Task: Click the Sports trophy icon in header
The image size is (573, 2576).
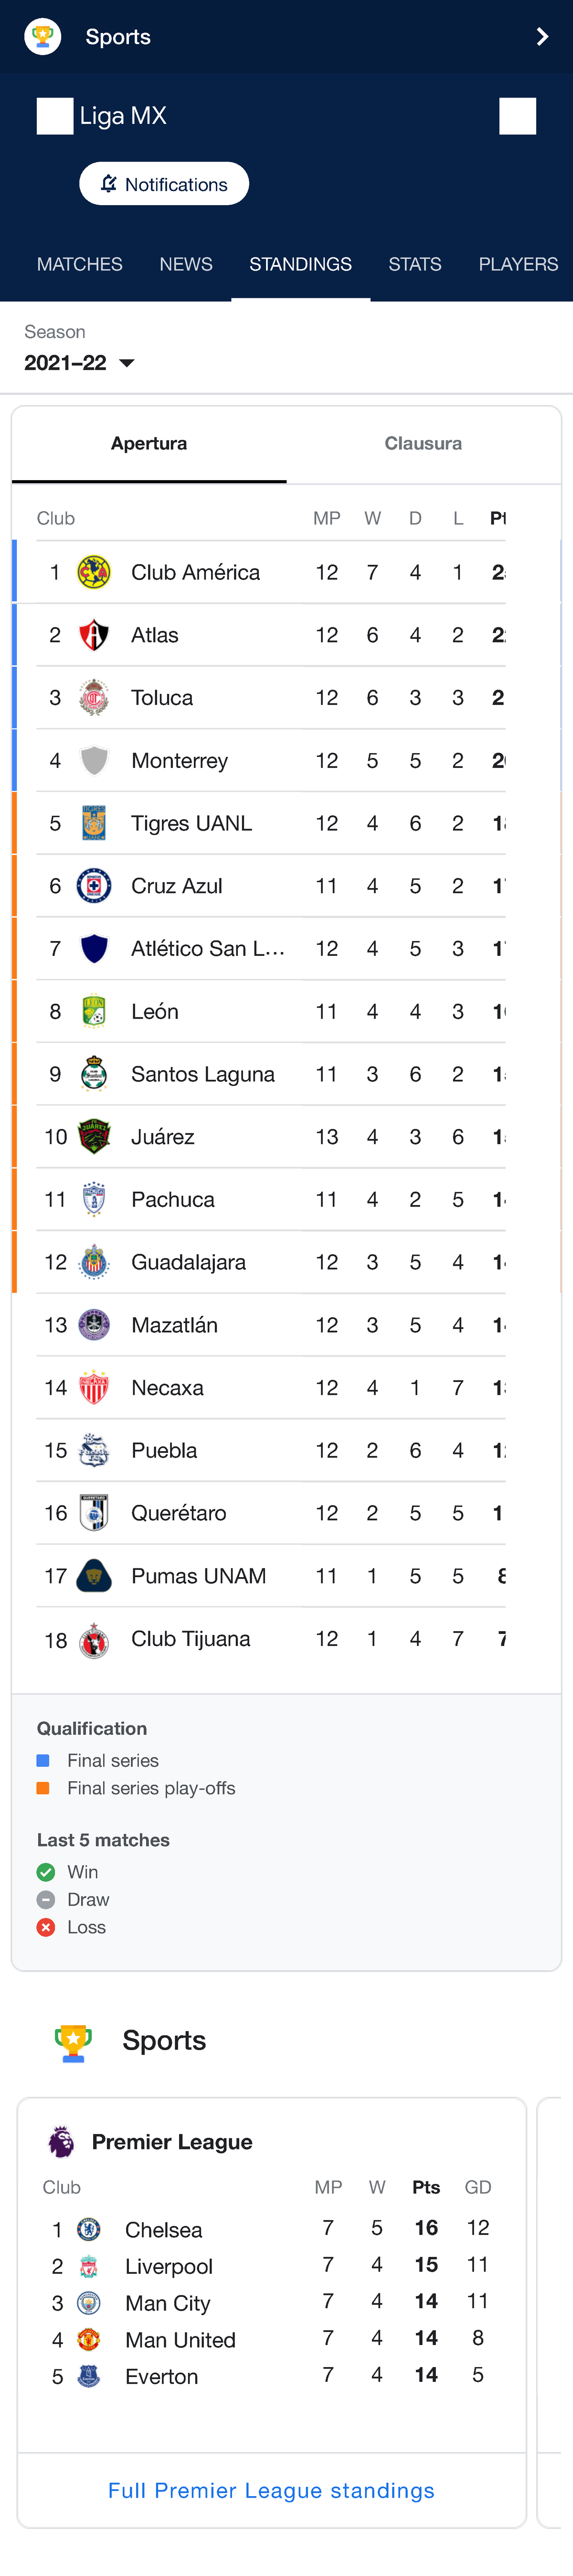Action: click(42, 37)
